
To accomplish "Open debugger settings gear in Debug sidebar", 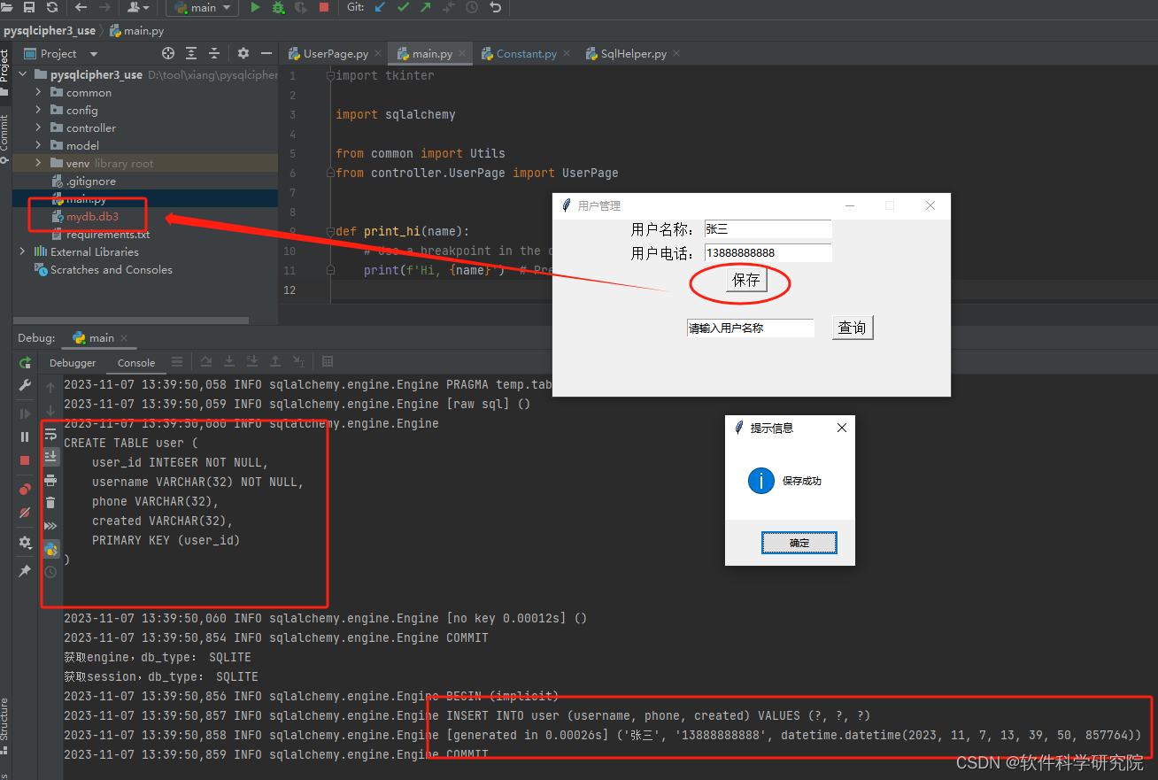I will (x=25, y=542).
